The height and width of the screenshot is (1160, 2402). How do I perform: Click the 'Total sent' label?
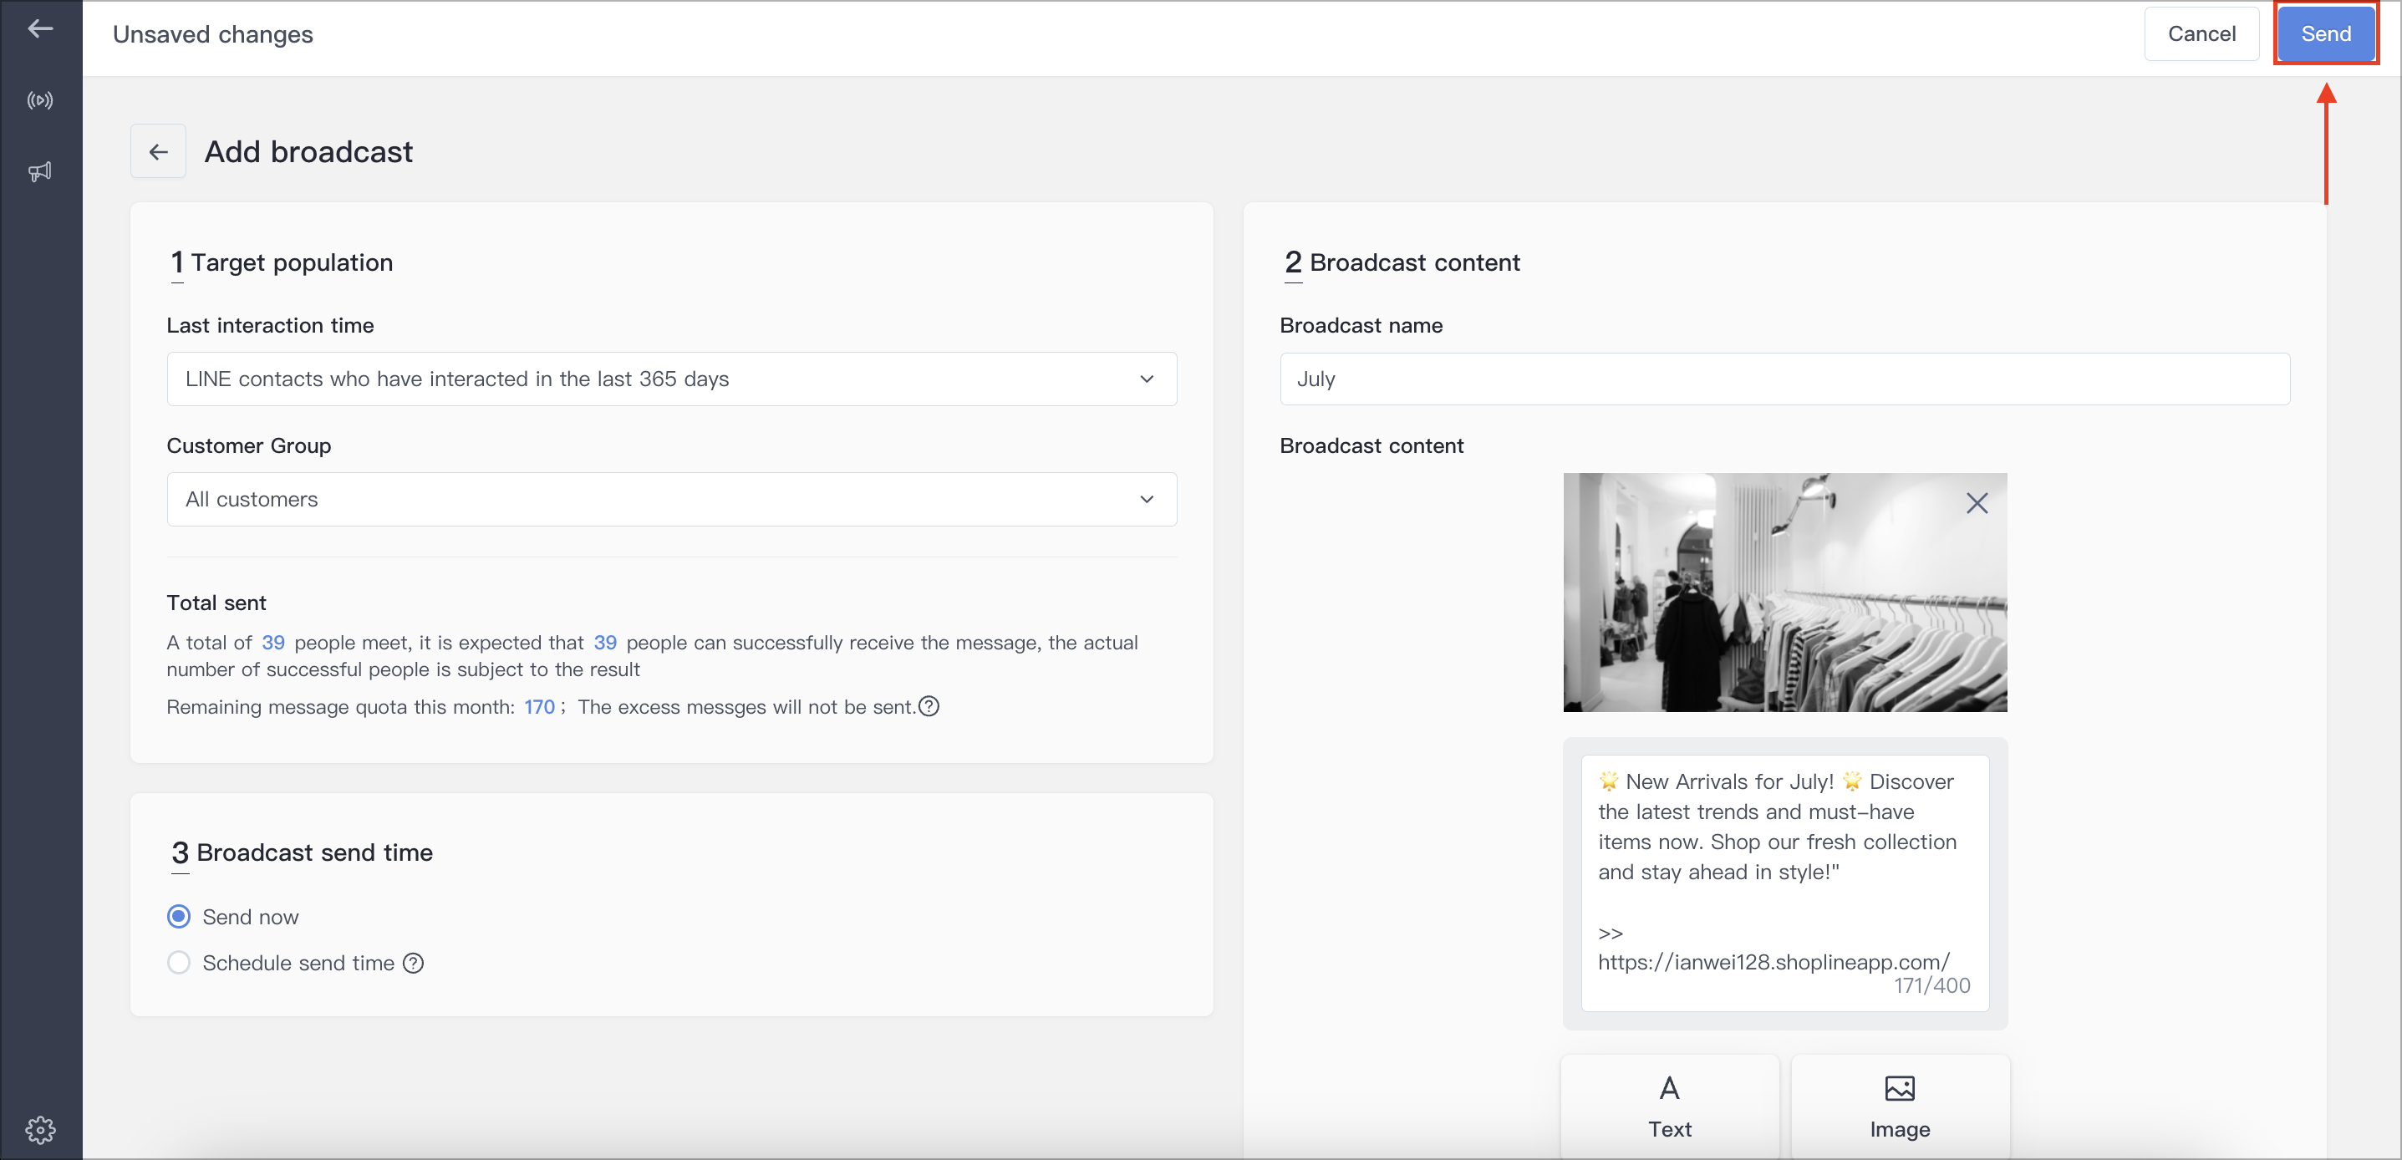[x=216, y=603]
